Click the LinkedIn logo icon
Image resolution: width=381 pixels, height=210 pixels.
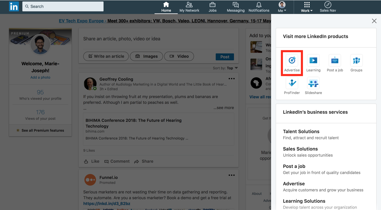14,6
